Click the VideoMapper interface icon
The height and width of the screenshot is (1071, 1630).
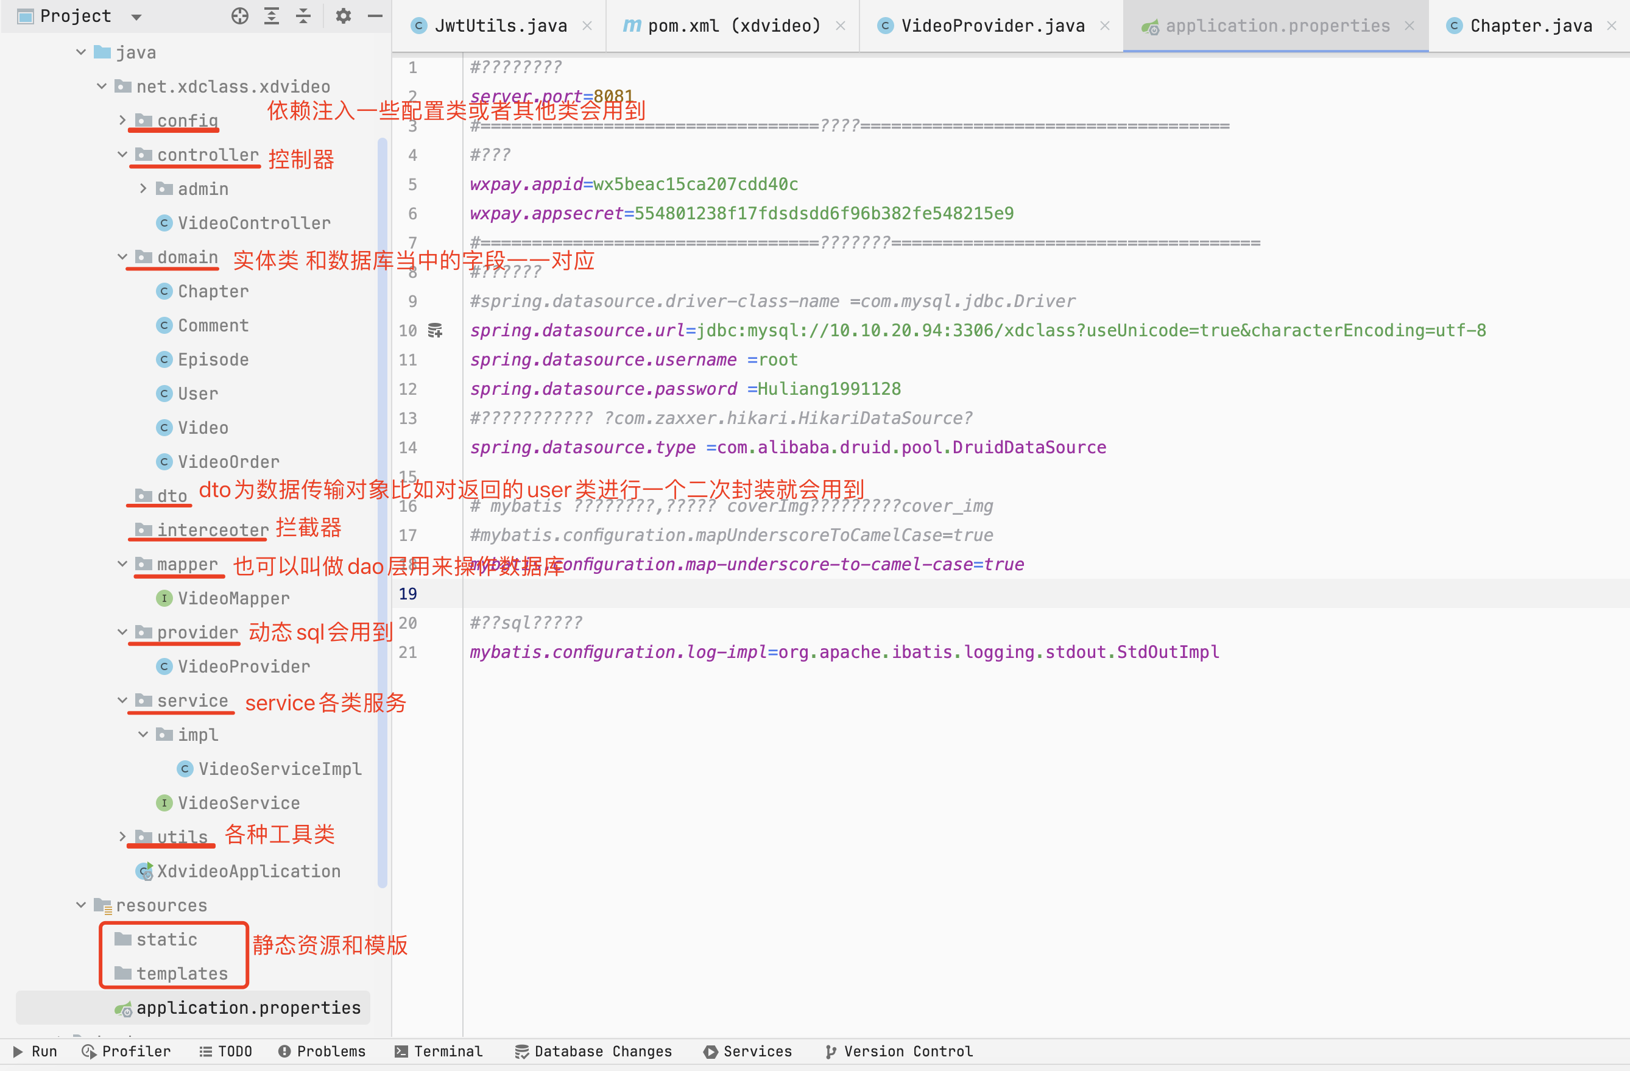point(164,598)
